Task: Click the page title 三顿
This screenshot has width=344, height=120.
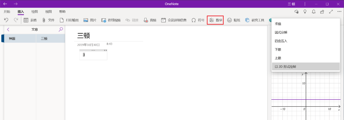Action: point(83,35)
